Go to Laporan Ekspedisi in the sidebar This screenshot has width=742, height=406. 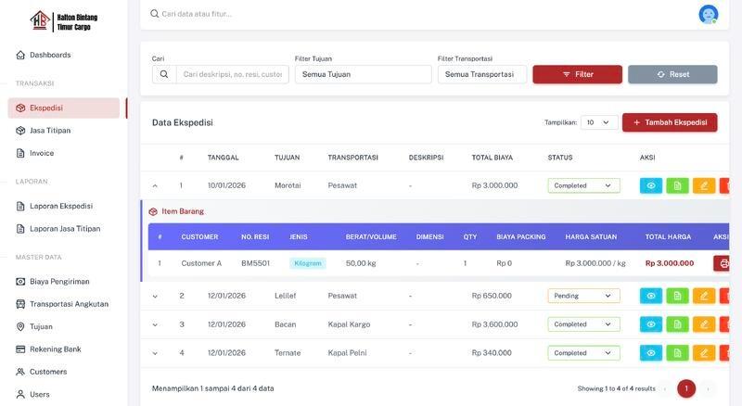61,206
